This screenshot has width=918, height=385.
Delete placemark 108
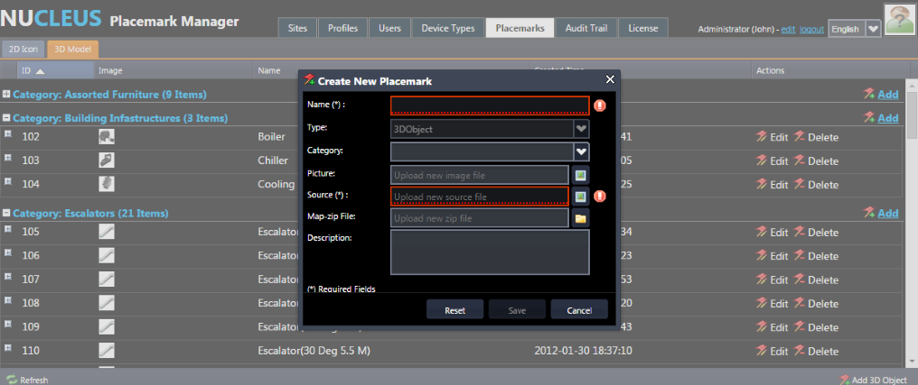(x=816, y=304)
